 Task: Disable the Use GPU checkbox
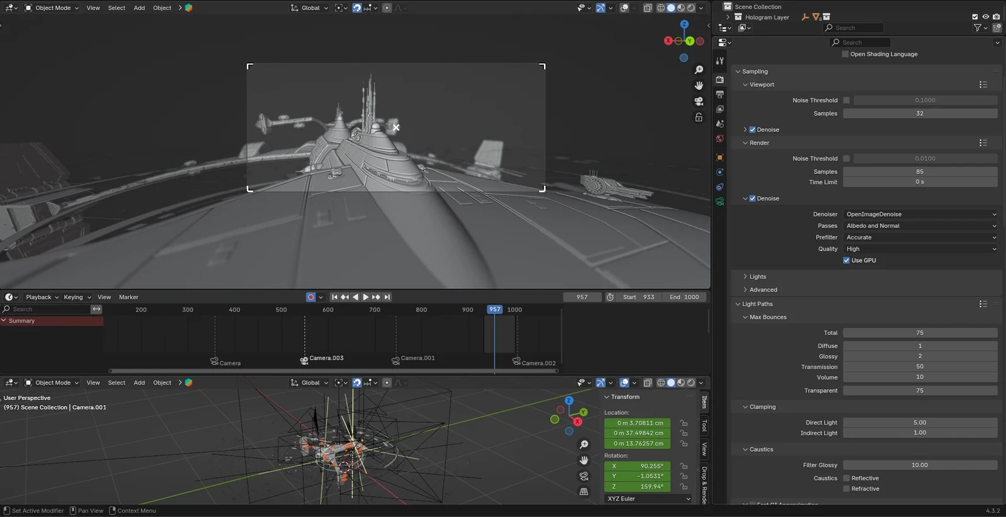point(846,261)
